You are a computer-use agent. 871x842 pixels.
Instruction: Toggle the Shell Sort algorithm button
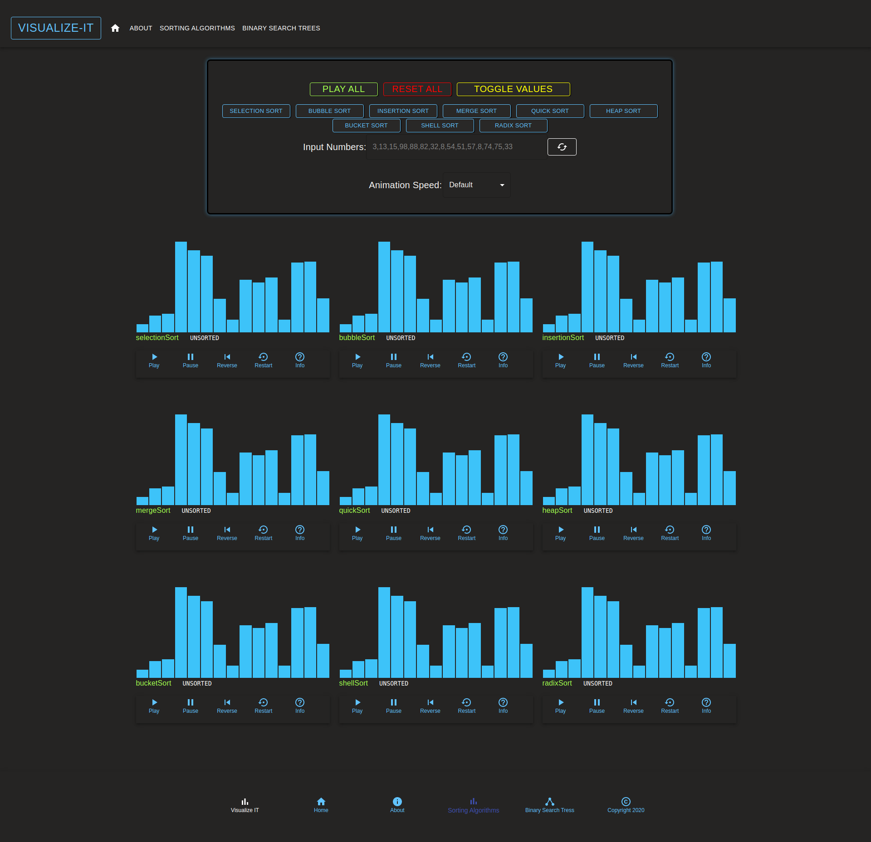coord(440,126)
